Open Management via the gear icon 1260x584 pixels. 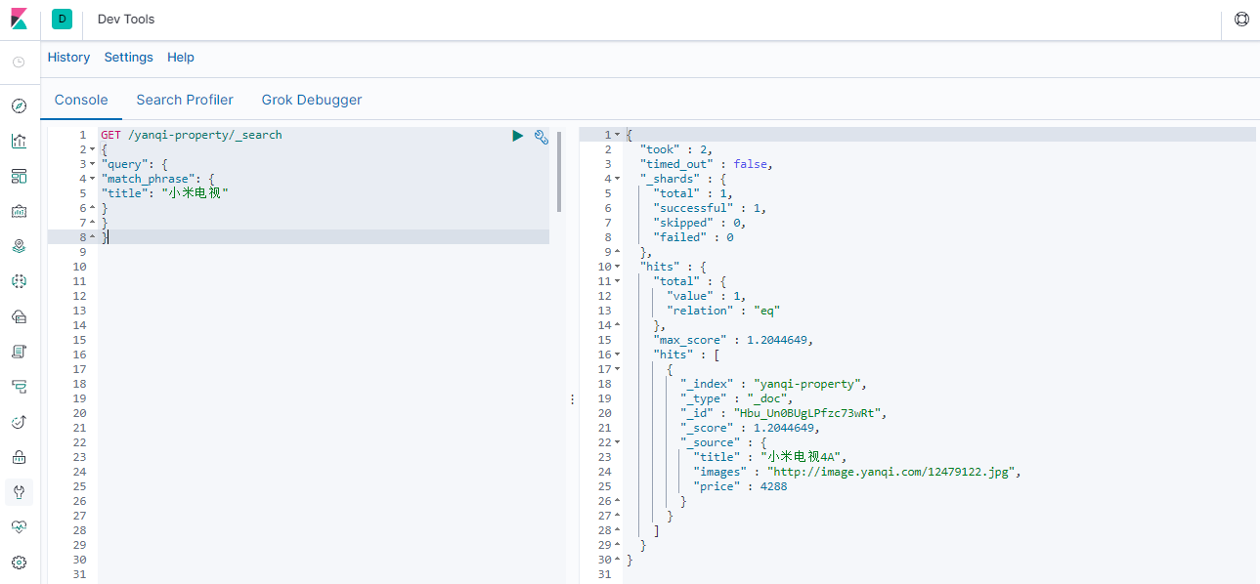click(x=19, y=563)
